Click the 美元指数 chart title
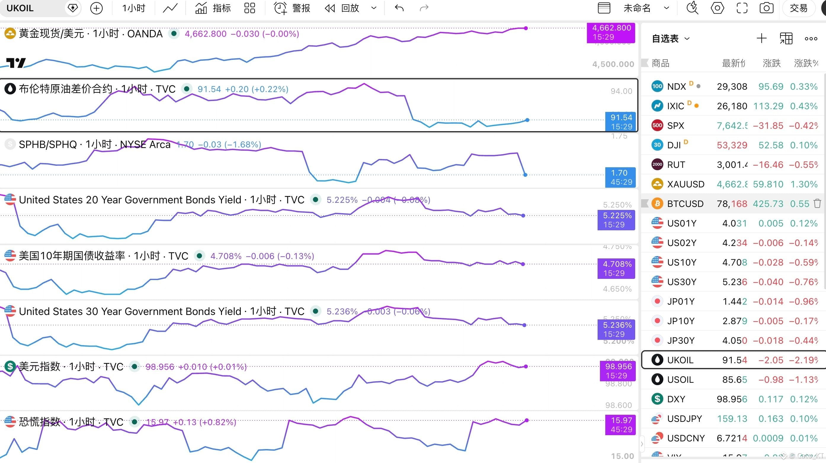 pyautogui.click(x=71, y=366)
